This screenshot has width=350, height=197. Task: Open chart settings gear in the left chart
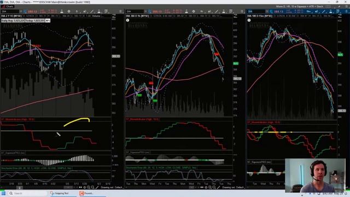69,11
